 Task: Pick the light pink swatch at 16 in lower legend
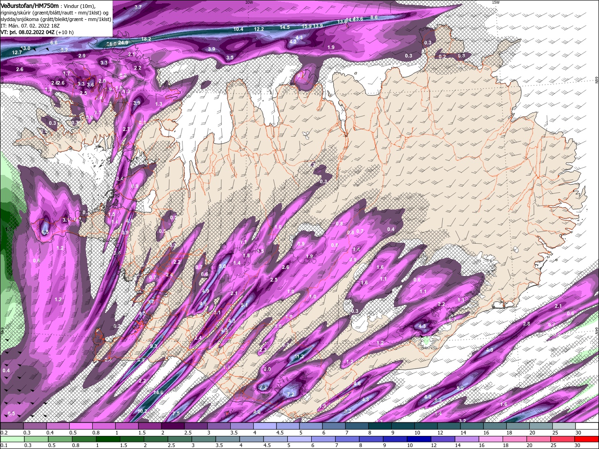click(491, 439)
